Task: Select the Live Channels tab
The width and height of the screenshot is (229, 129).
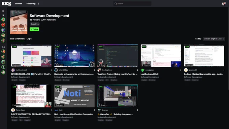Action: [17, 39]
